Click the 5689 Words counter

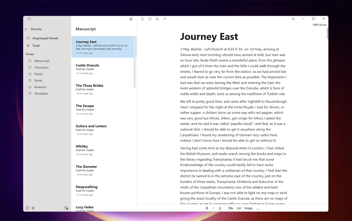[x=319, y=25]
